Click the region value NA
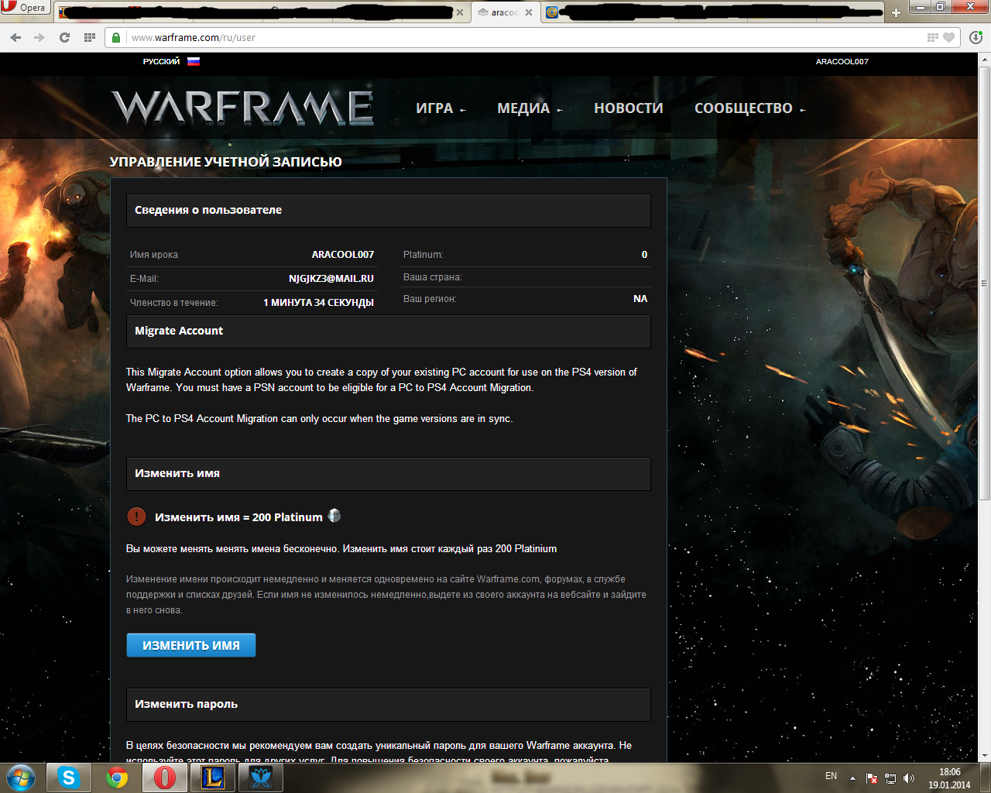991x793 pixels. click(640, 298)
